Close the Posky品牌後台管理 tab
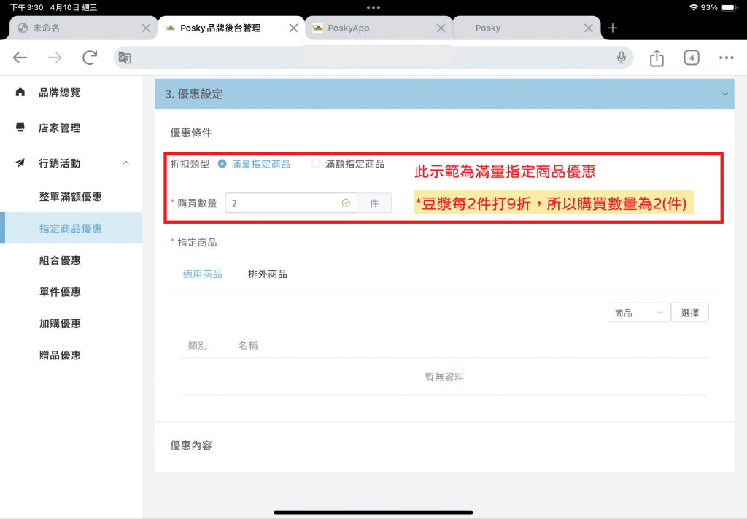Viewport: 747px width, 519px height. pos(293,28)
